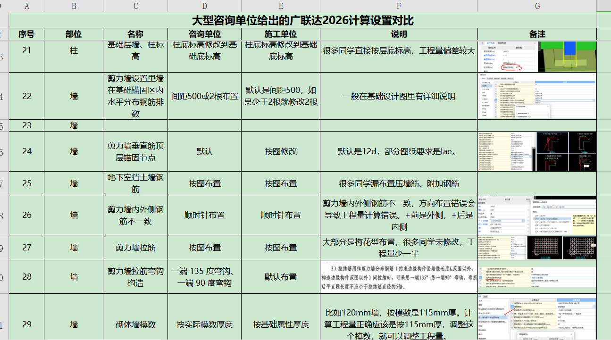Select column C header

(x=136, y=6)
